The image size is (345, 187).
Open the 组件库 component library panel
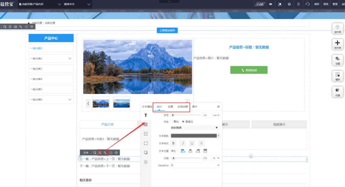click(338, 29)
